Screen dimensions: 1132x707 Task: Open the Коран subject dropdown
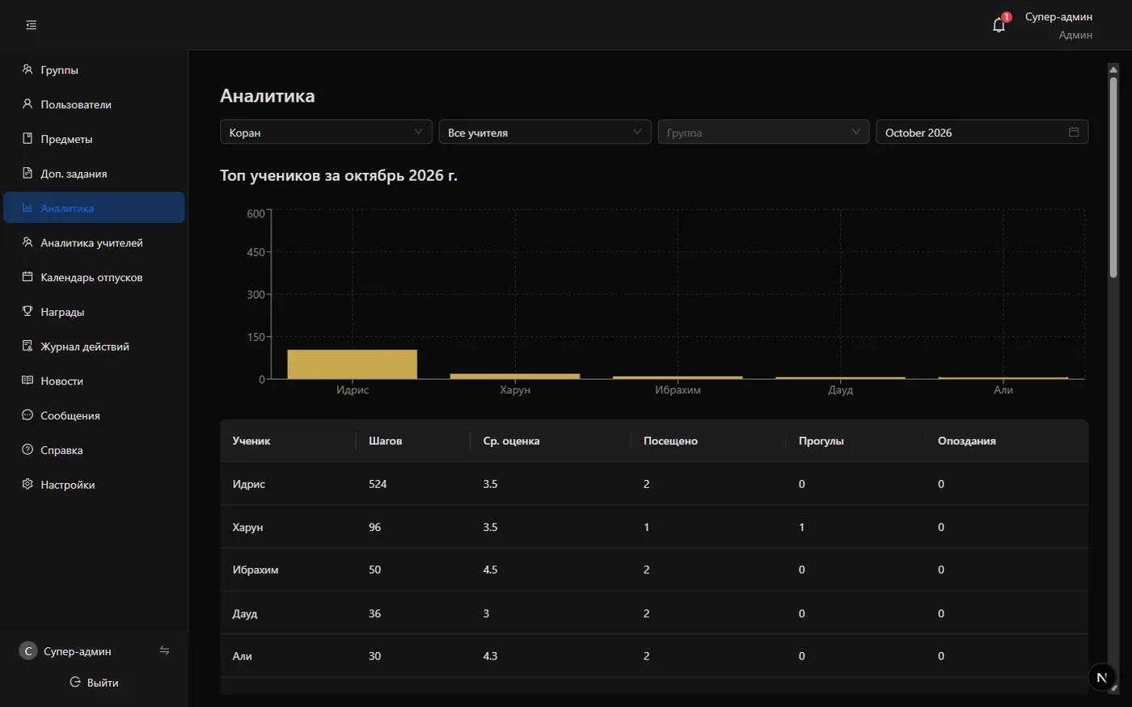tap(327, 132)
